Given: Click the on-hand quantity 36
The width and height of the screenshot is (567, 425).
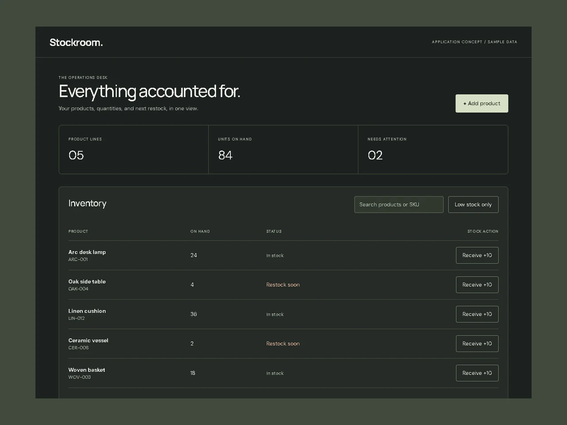Looking at the screenshot, I should tap(194, 314).
